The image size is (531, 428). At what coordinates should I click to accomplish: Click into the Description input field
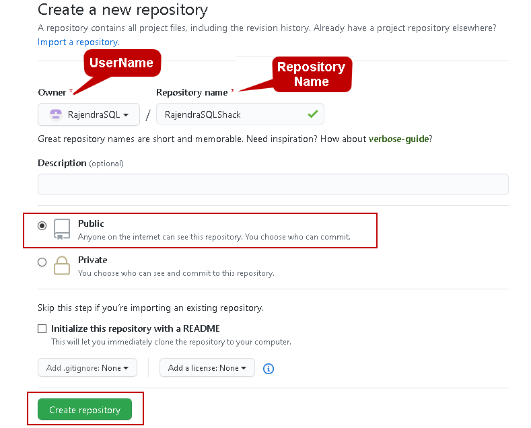point(273,184)
